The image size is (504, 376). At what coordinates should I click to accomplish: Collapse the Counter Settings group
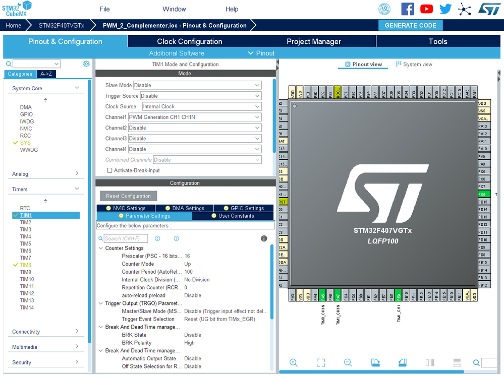point(100,248)
